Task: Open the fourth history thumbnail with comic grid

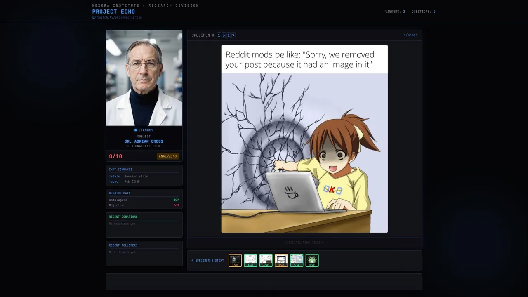Action: (281, 260)
